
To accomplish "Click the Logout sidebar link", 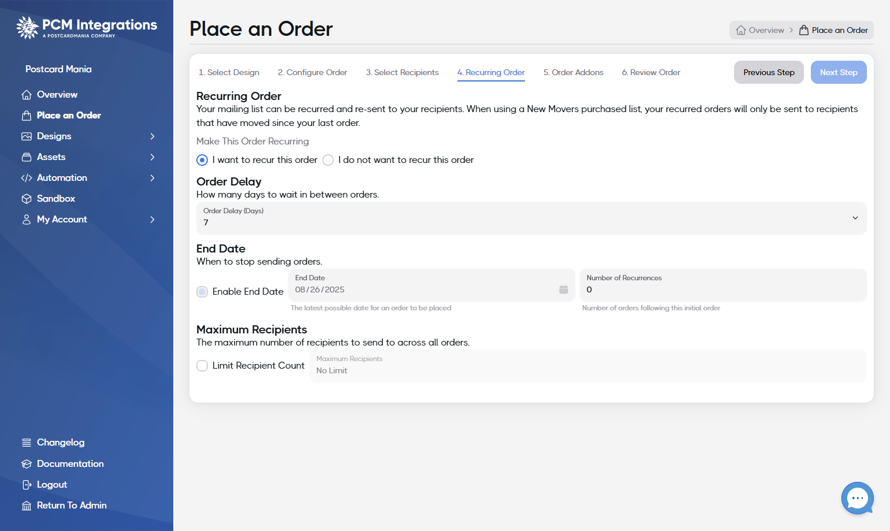I will [52, 485].
